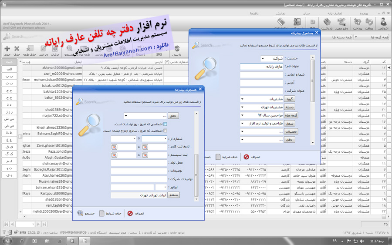Add a new record with جدید icon
Screen dimensions: 392x245
pyautogui.click(x=7, y=50)
